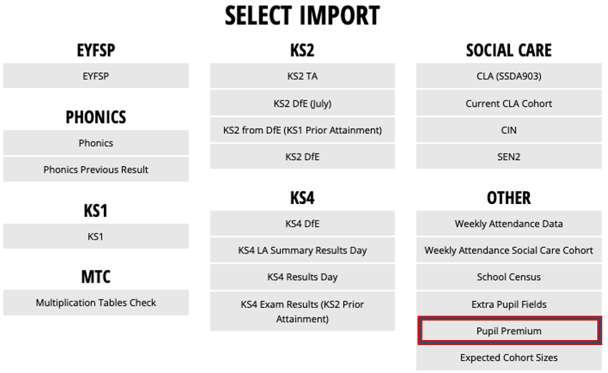Choose Phonics Previous Result import

(96, 170)
